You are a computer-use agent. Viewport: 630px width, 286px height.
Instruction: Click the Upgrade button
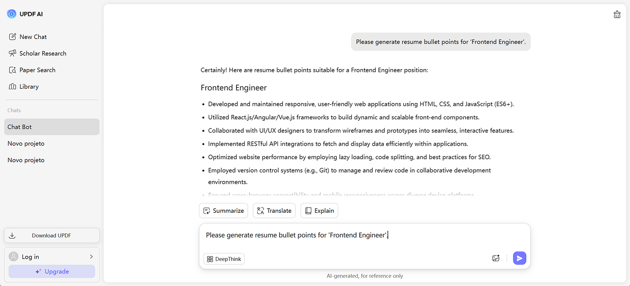click(52, 272)
